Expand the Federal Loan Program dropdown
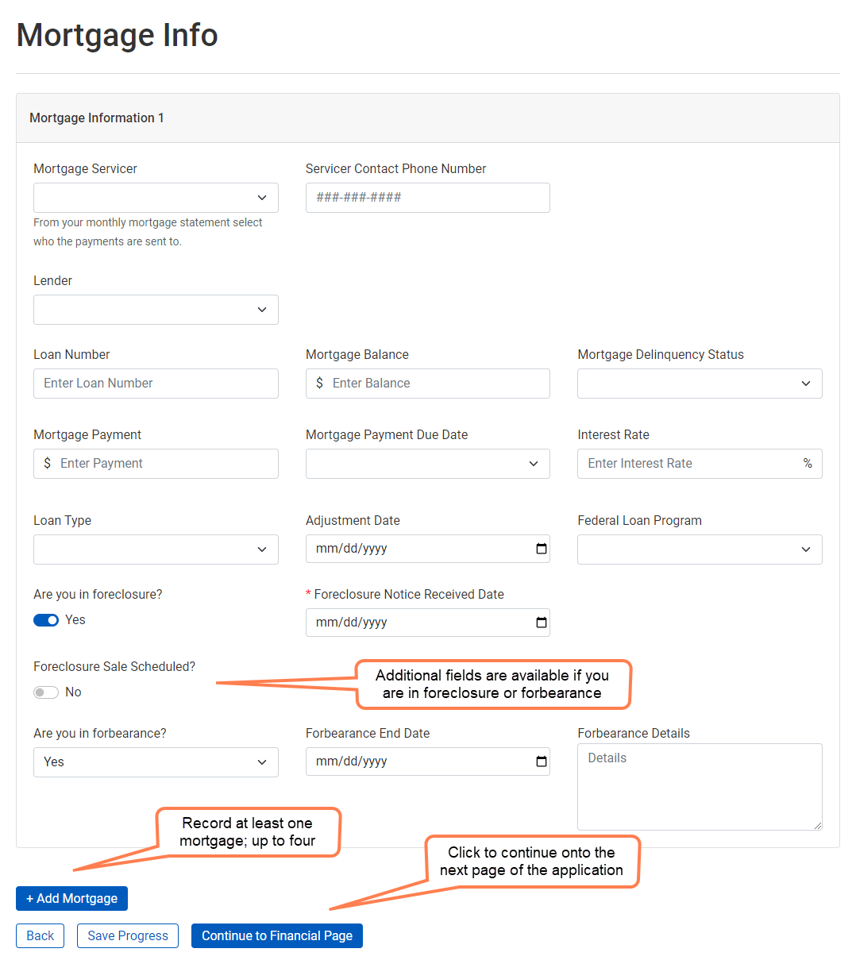The width and height of the screenshot is (856, 964). coord(699,549)
